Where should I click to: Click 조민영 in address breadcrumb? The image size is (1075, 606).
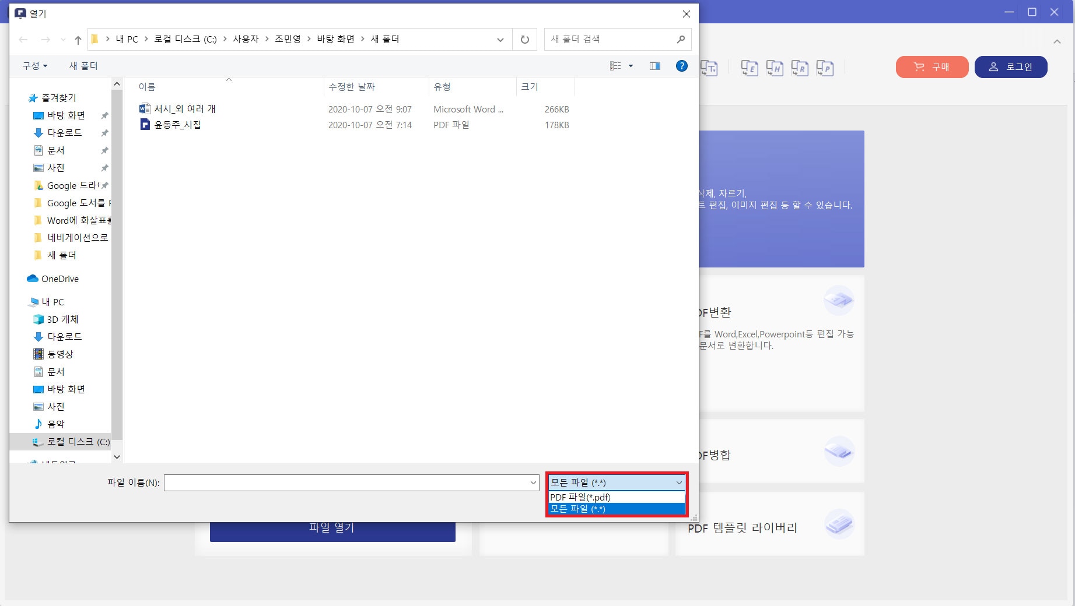point(288,39)
